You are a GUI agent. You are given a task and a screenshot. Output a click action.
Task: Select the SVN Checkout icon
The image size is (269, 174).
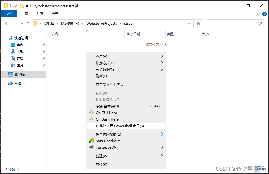(x=91, y=141)
